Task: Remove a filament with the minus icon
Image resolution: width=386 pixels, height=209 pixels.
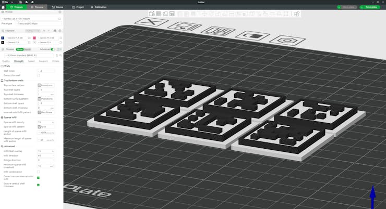Action: click(49, 31)
